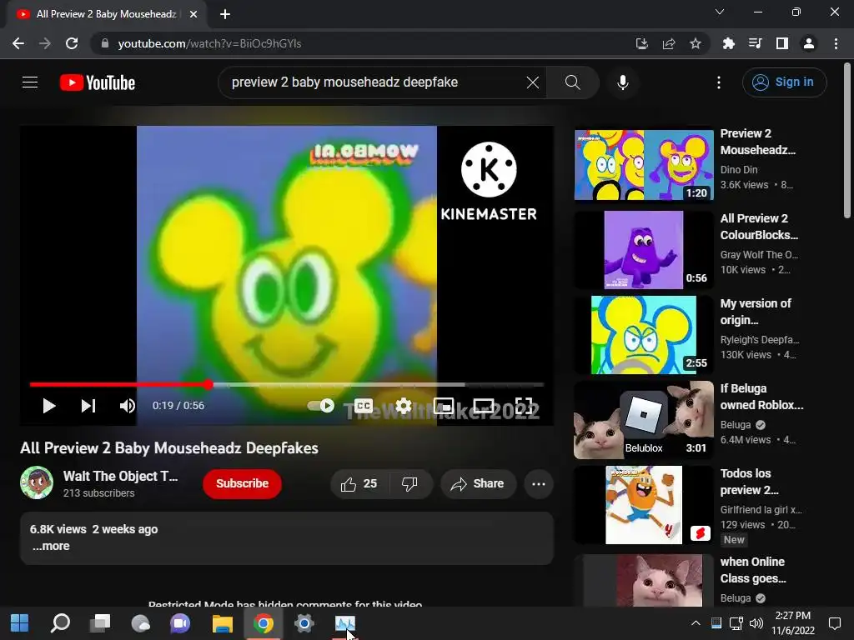Viewport: 854px width, 640px height.
Task: Open Windows Start menu
Action: tap(20, 623)
